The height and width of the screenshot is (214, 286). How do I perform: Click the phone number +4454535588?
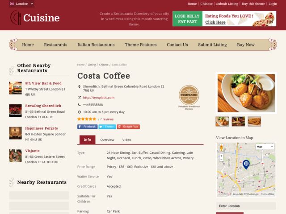[93, 105]
